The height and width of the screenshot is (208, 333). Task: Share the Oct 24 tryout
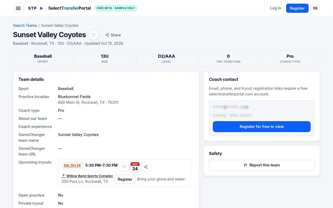[146, 167]
